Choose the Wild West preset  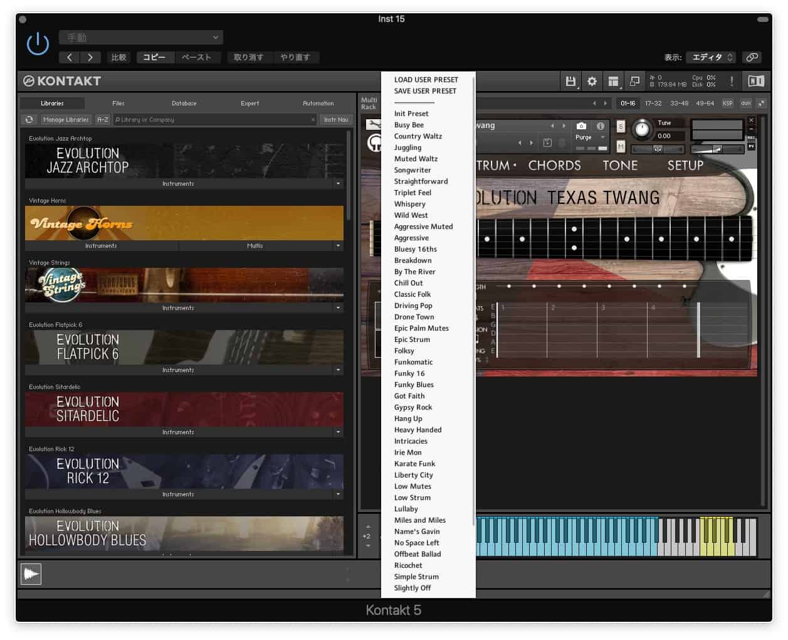411,215
